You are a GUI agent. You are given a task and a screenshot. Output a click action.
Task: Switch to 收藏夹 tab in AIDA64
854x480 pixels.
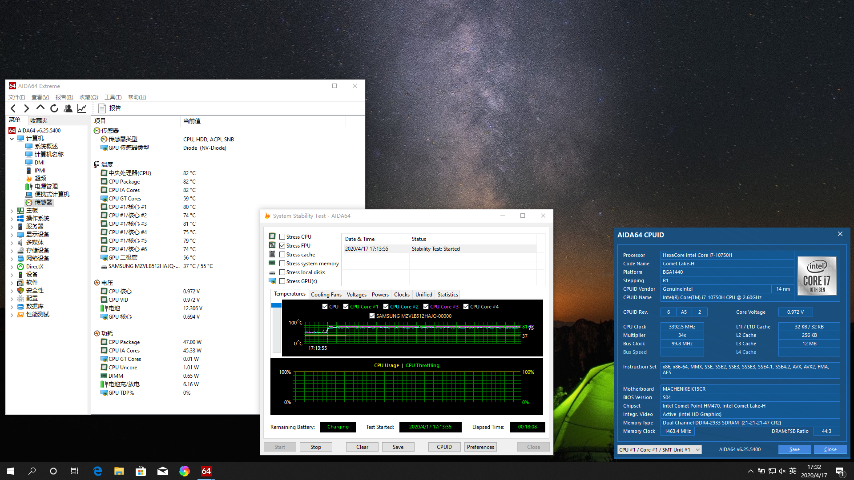[39, 120]
